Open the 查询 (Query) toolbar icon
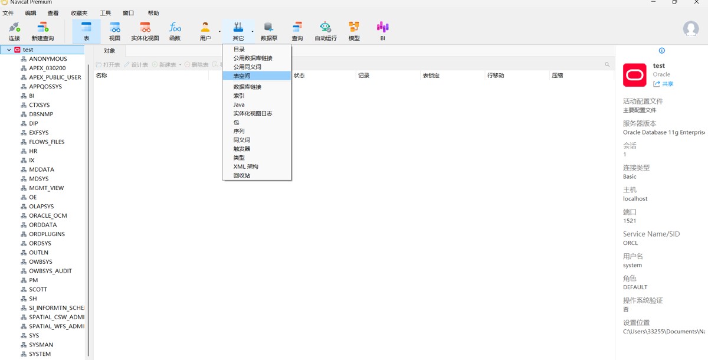 (297, 31)
